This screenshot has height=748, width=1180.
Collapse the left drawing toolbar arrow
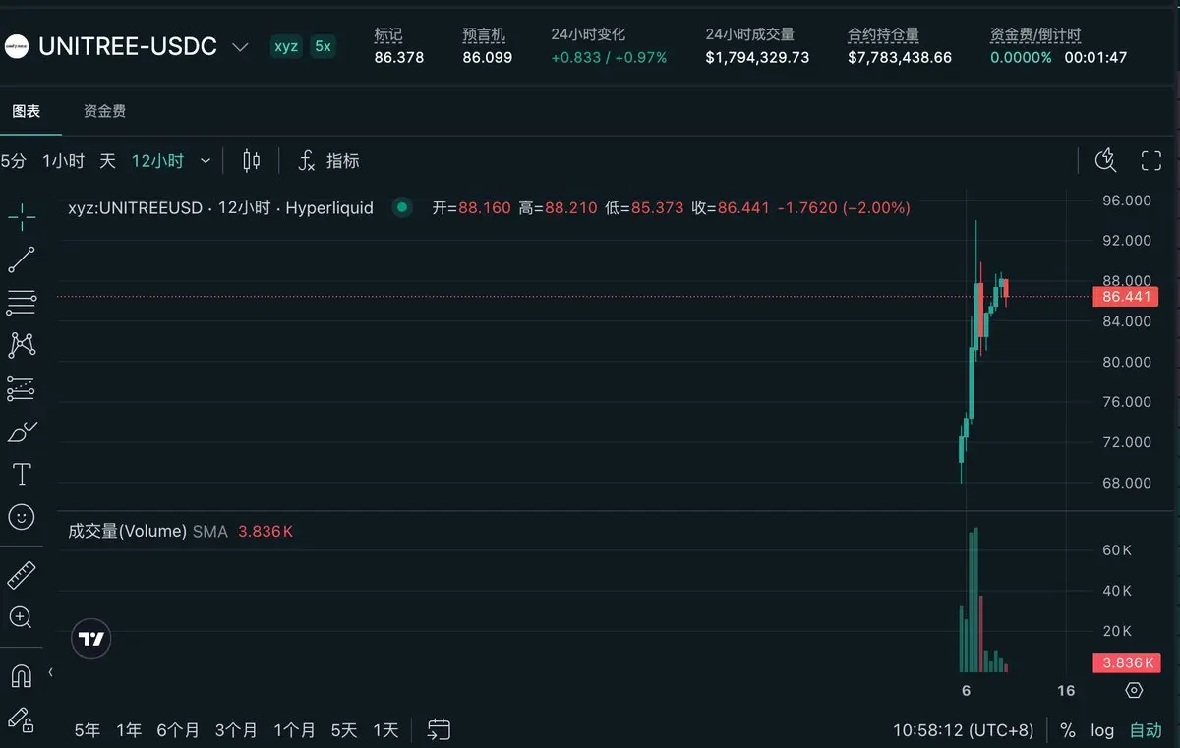[x=51, y=673]
